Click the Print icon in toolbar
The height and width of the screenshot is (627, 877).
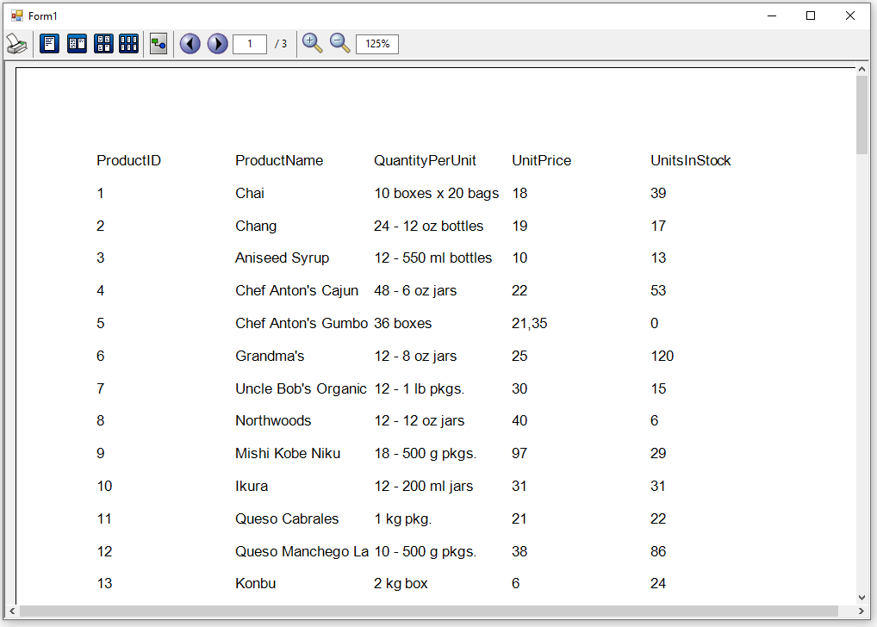point(16,44)
